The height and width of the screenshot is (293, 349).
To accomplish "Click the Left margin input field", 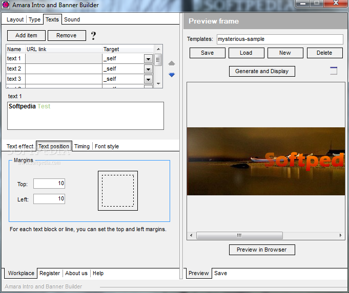I will [49, 199].
